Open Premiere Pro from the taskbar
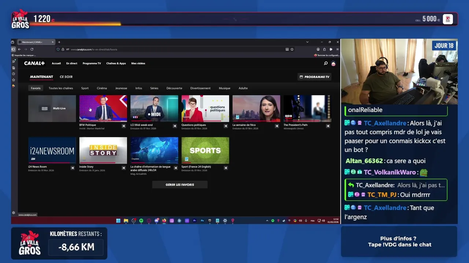Viewport: 469px width, 263px height. tap(195, 221)
